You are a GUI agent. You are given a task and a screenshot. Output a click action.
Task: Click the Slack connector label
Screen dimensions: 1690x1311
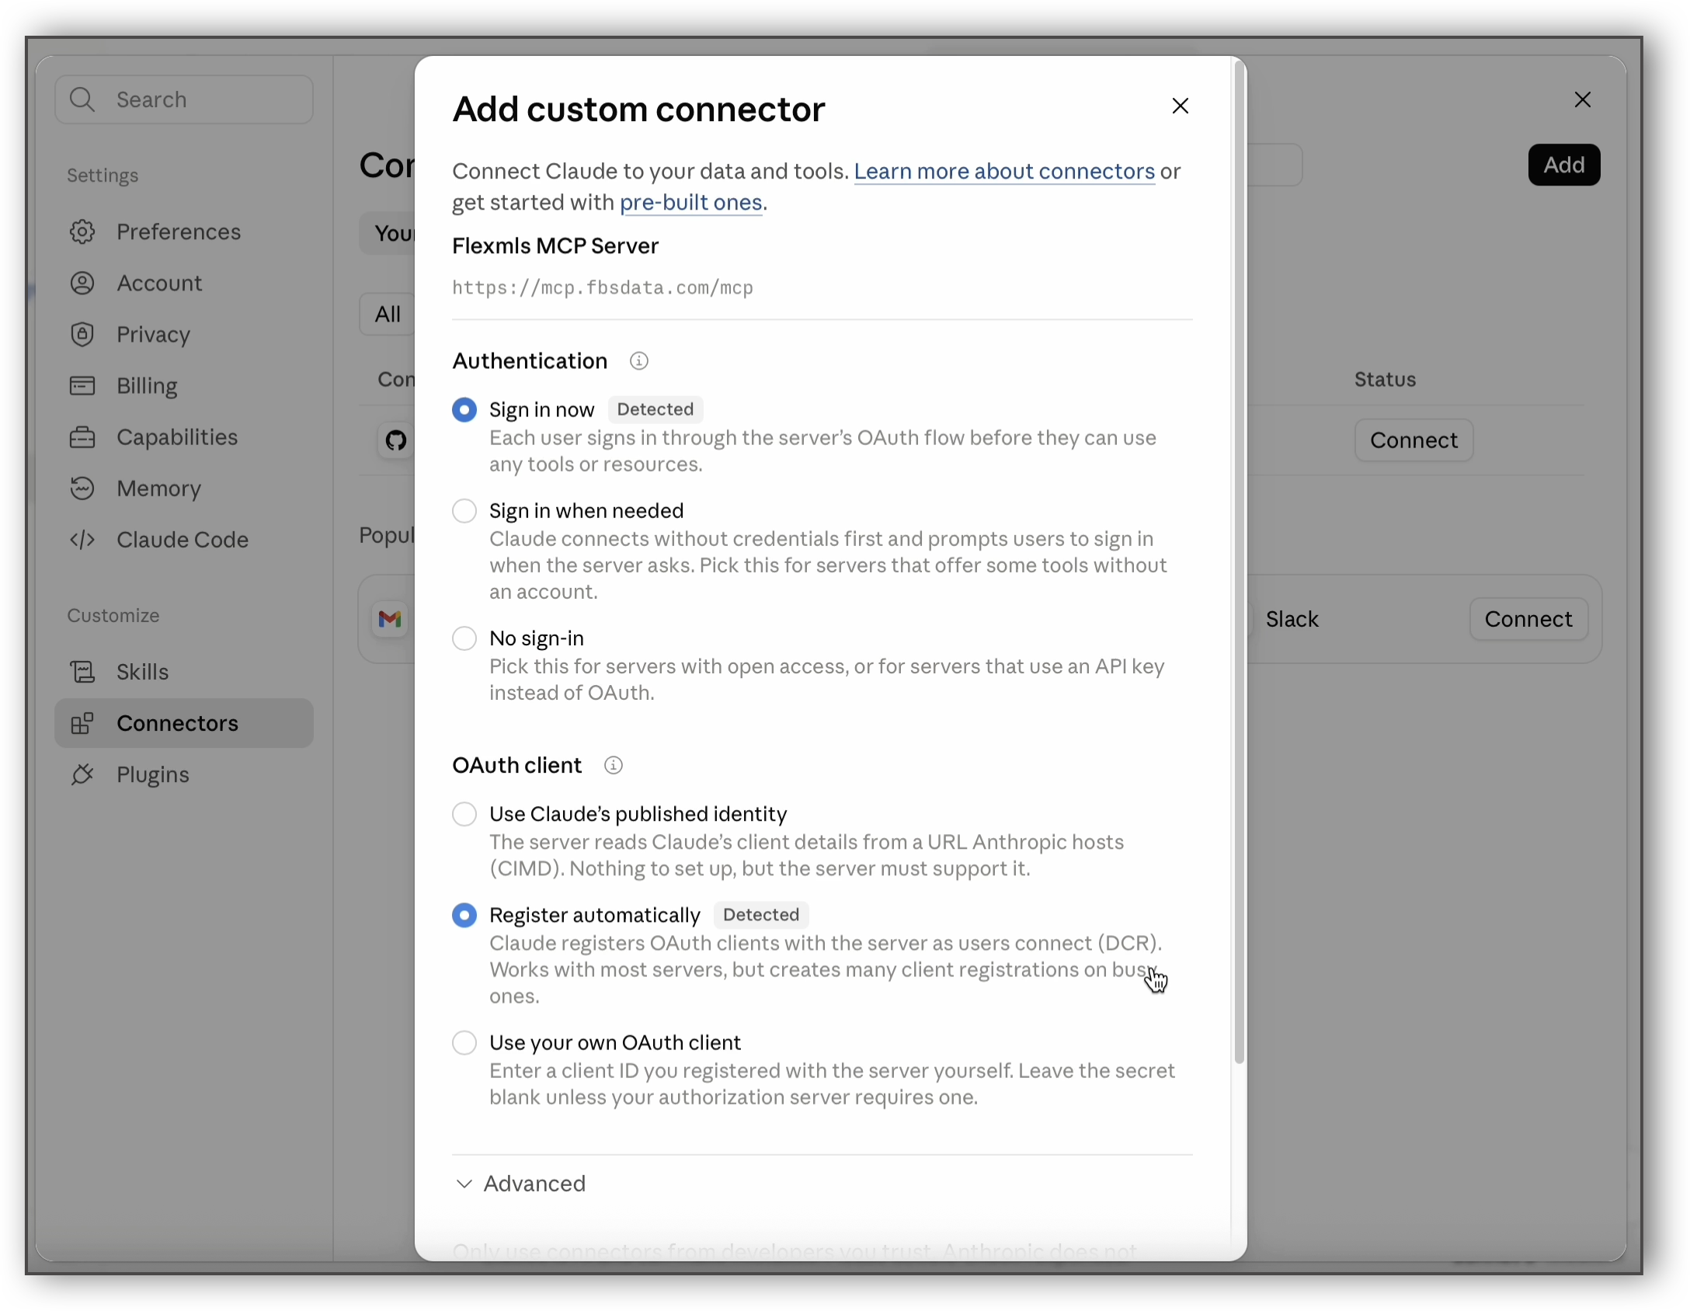coord(1292,619)
